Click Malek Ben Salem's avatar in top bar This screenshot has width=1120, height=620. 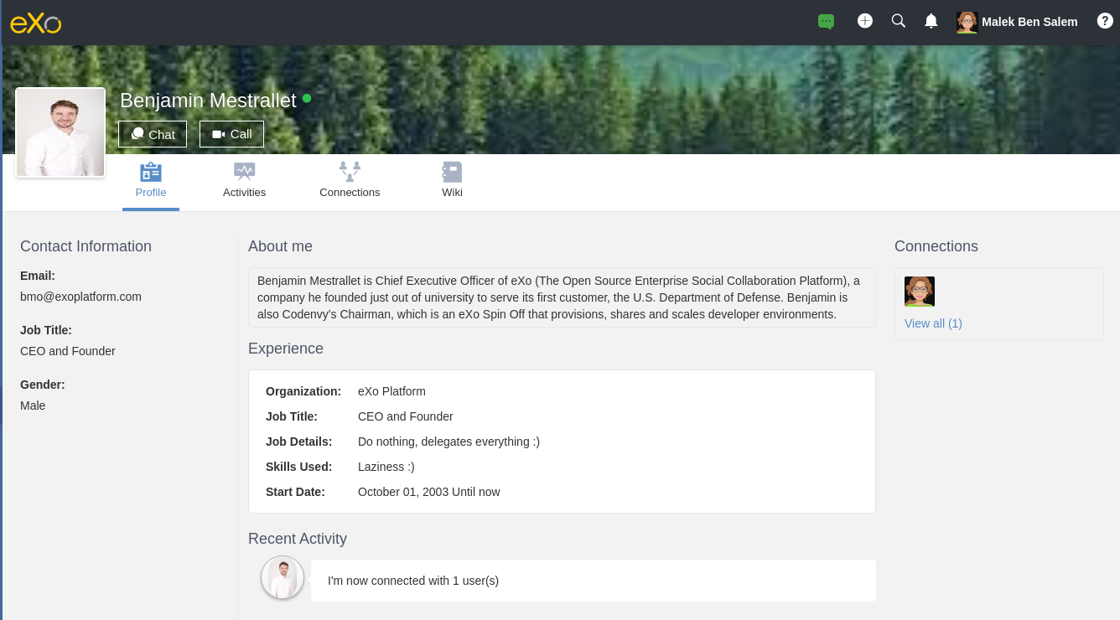pos(967,22)
